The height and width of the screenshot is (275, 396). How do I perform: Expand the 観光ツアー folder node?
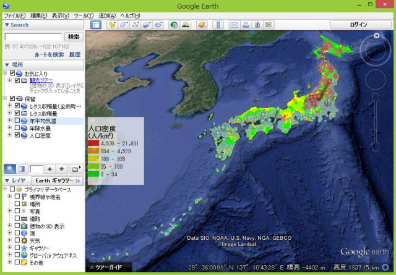click(x=9, y=80)
